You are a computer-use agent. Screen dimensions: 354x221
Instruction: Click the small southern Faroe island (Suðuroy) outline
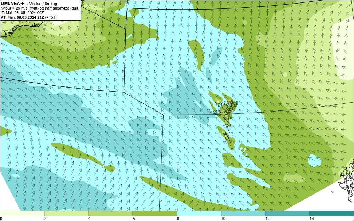tap(227, 137)
